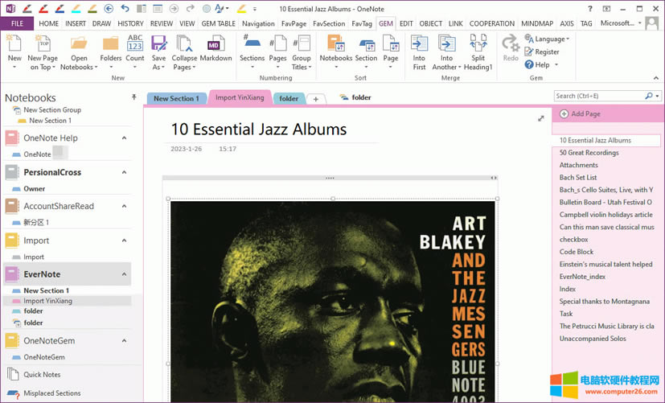
Task: Open Quick Notes in the sidebar
Action: (41, 375)
